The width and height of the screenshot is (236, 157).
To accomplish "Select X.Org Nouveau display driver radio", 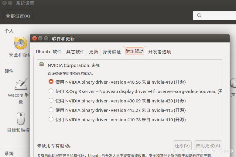I will [51, 91].
